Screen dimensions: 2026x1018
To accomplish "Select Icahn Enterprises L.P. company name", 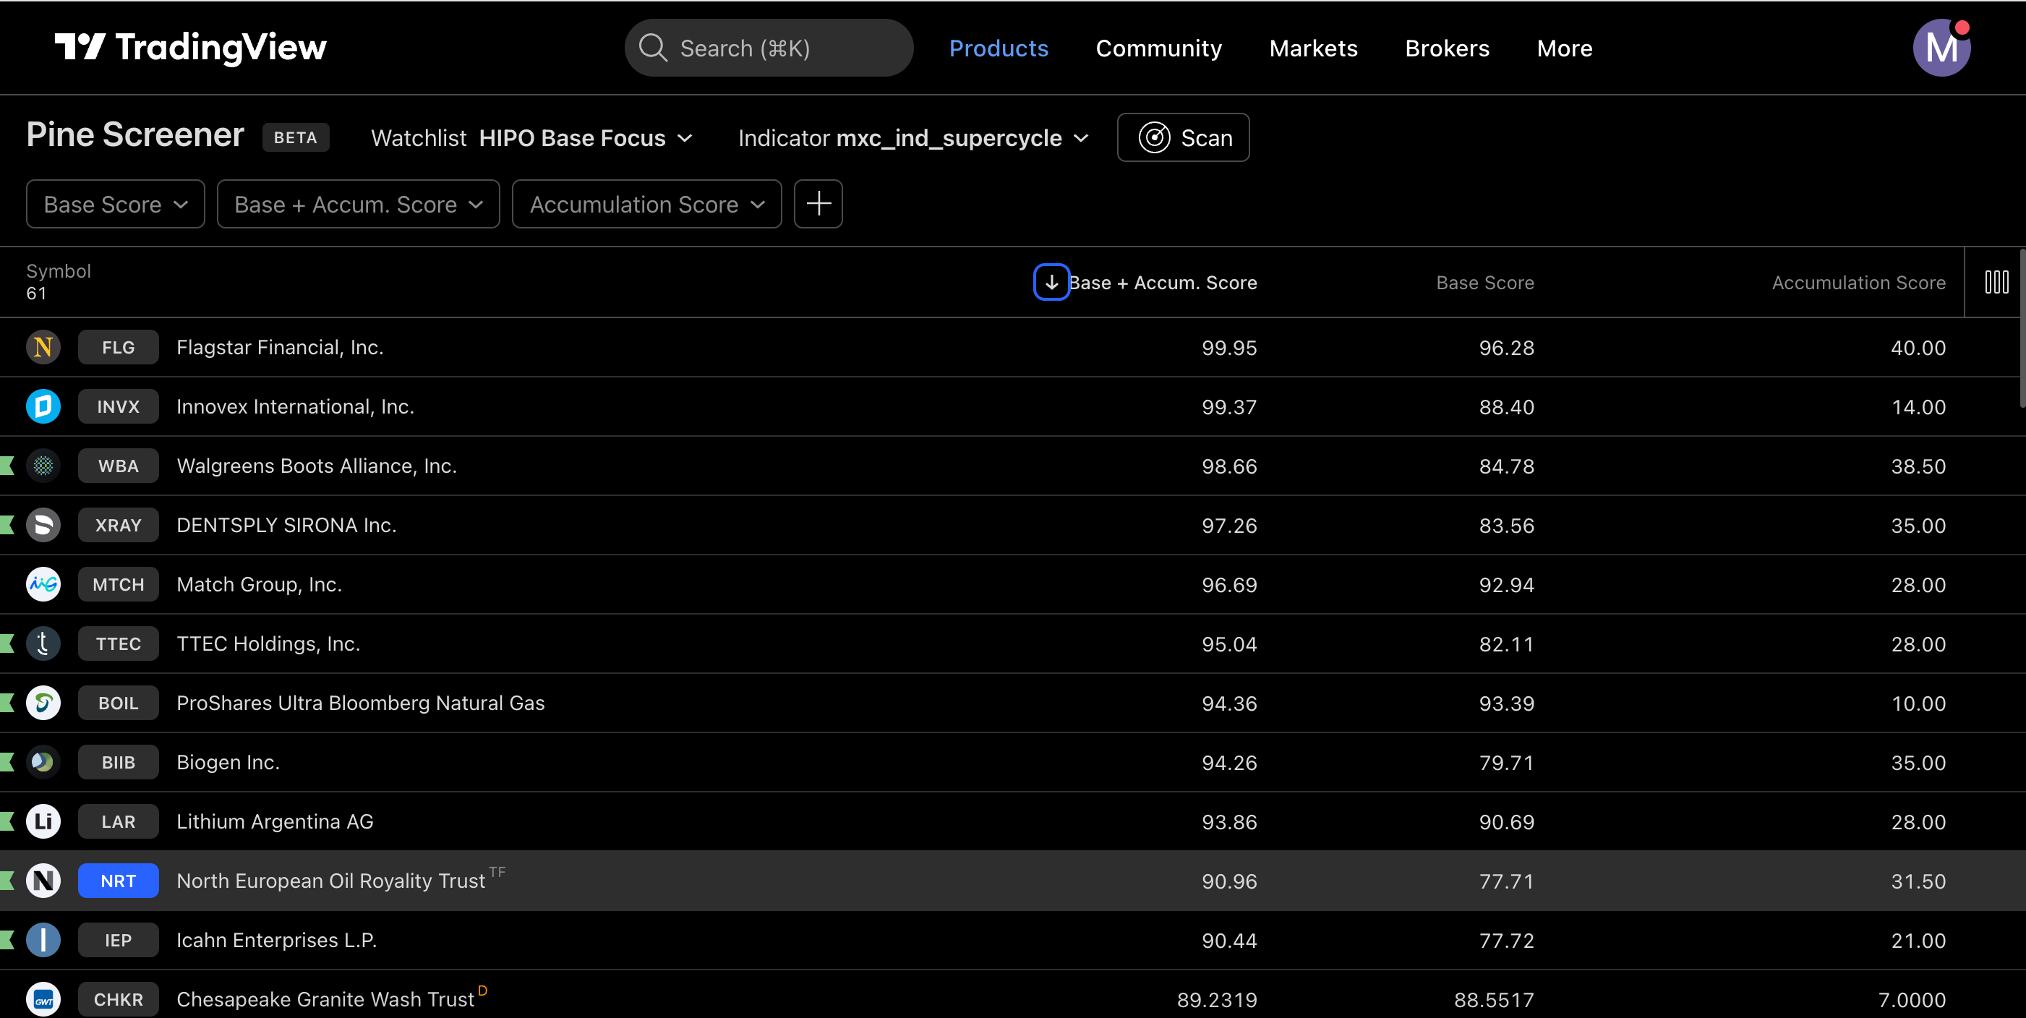I will point(277,940).
